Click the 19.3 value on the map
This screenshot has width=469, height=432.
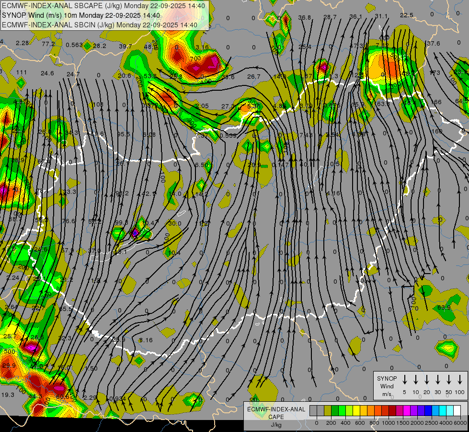(8, 395)
